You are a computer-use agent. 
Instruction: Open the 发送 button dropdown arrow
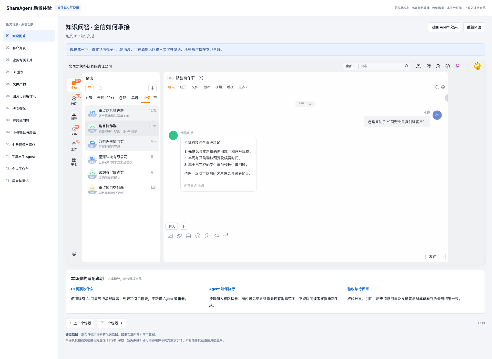tap(443, 256)
